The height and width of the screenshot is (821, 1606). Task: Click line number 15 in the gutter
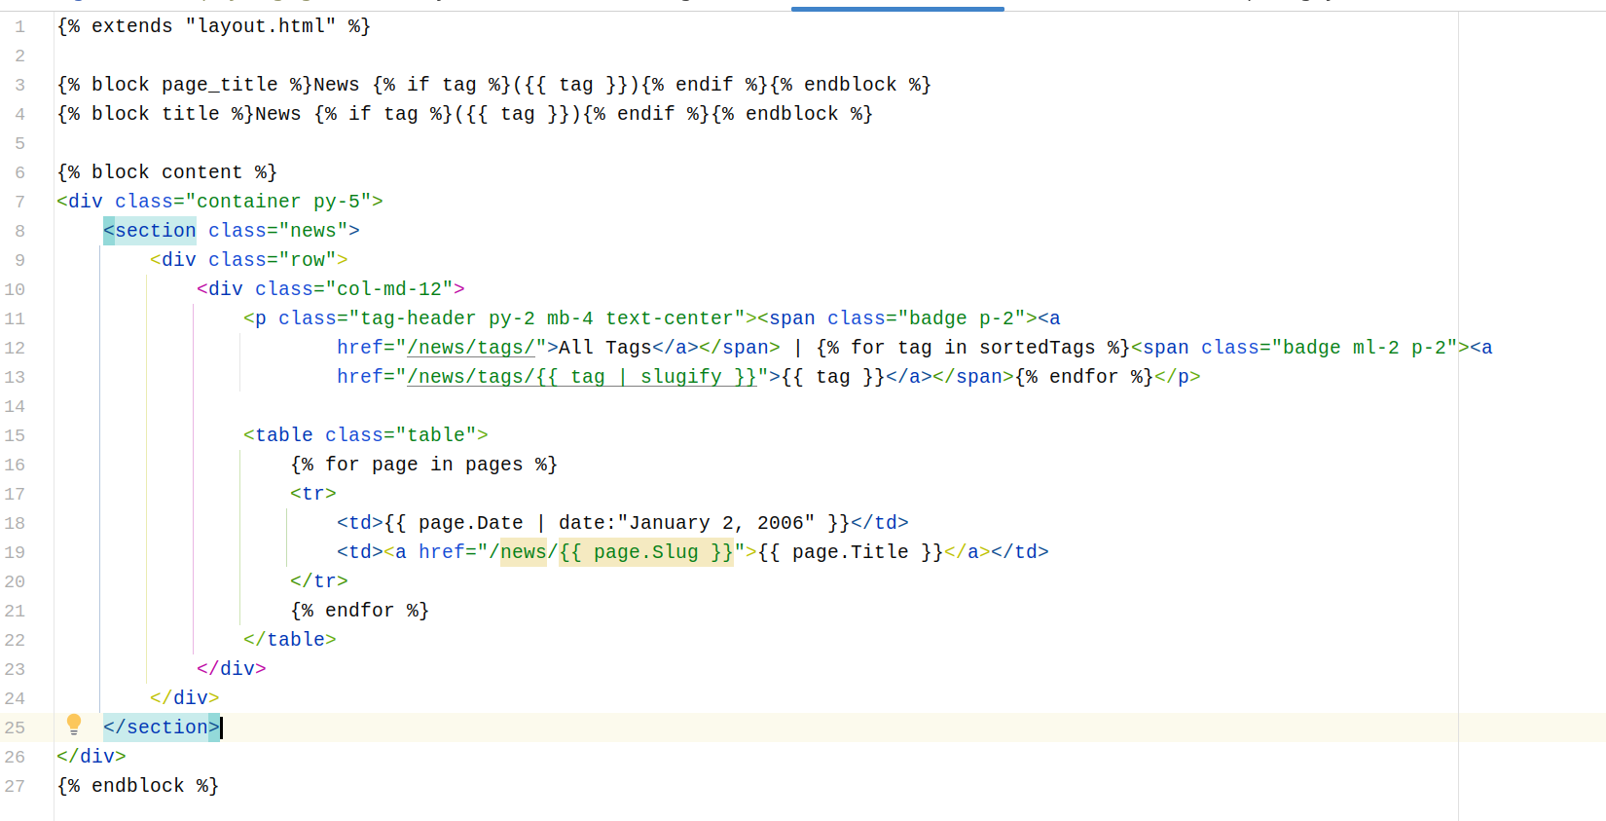pyautogui.click(x=15, y=435)
